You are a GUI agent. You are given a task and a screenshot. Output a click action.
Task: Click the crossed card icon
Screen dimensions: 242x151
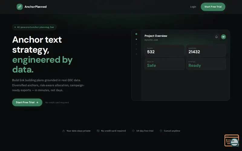98,131
